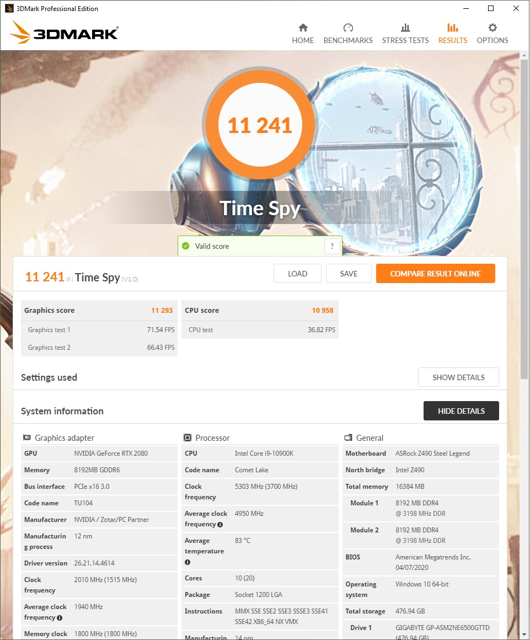Image resolution: width=530 pixels, height=640 pixels.
Task: Click the Results chart icon
Action: pyautogui.click(x=452, y=28)
